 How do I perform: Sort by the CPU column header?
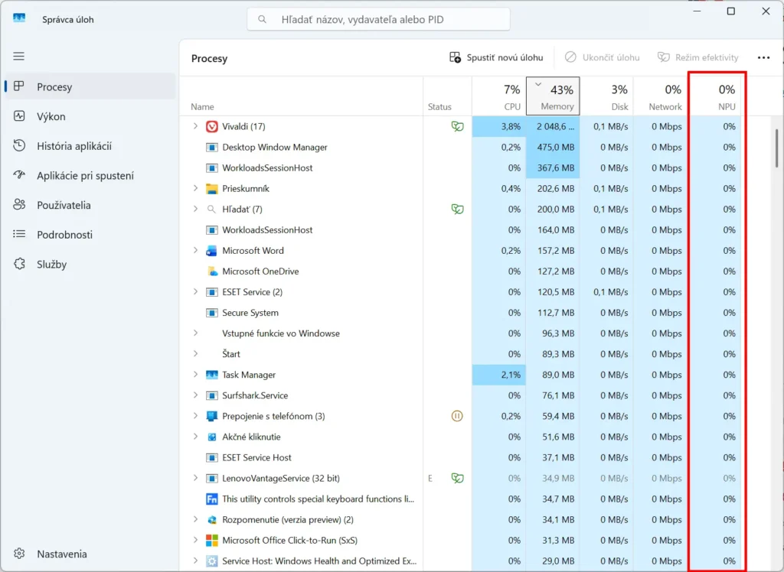click(x=499, y=96)
